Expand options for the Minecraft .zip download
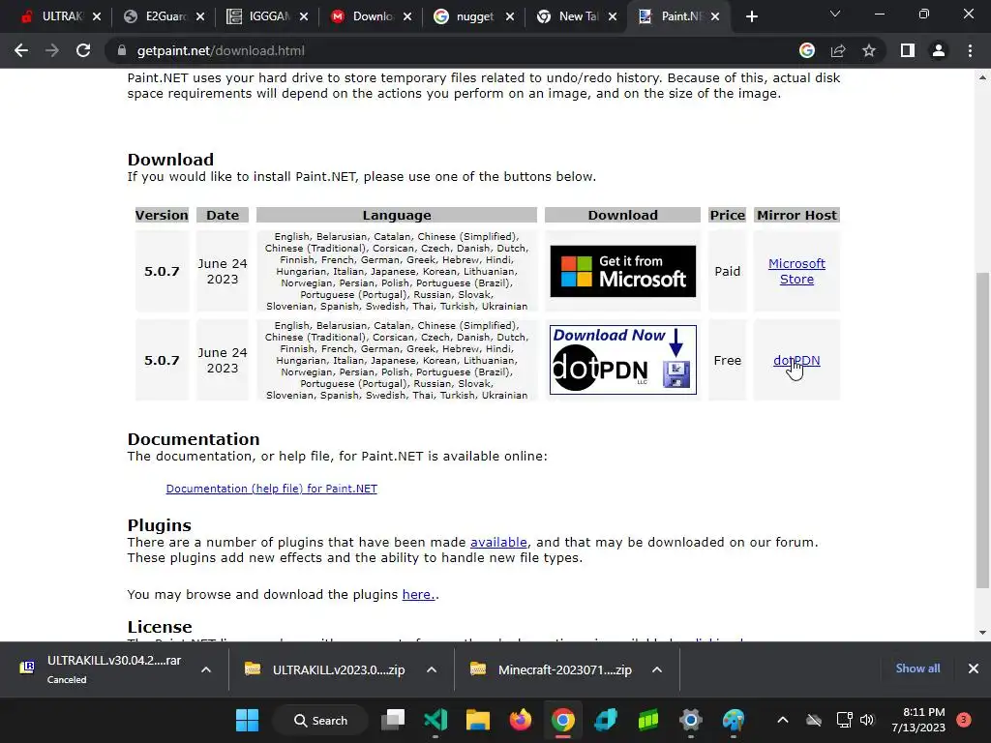This screenshot has width=991, height=743. click(657, 669)
